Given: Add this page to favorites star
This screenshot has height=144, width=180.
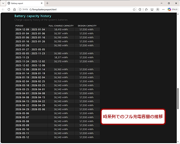Looking at the screenshot, I should tap(134, 9).
